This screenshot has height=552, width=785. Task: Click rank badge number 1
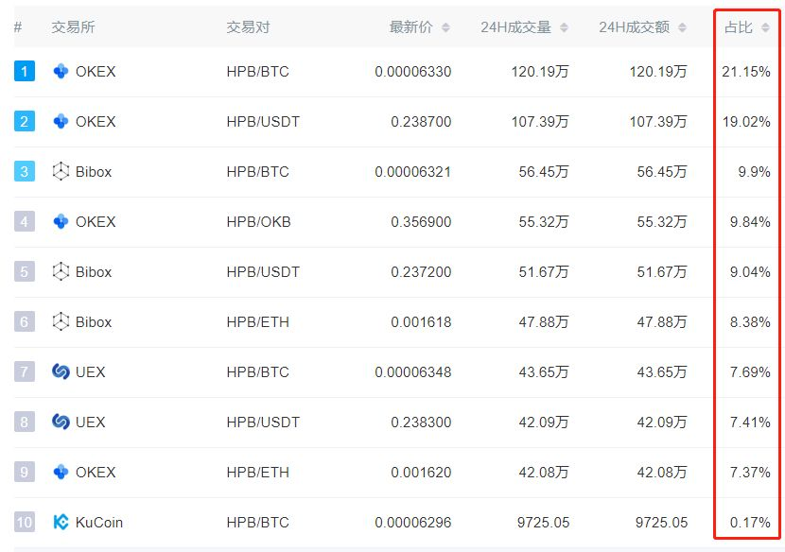pos(25,71)
